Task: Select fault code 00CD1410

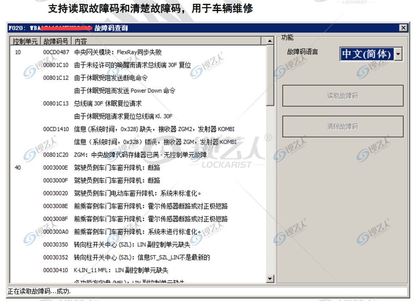Action: click(56, 129)
